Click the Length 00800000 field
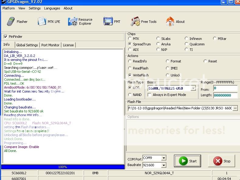This screenshot has width=240, height=180. pos(225,95)
